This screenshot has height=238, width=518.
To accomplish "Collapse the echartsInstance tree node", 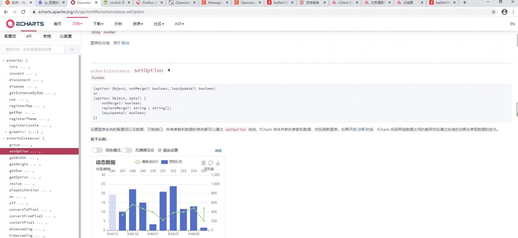I will tap(3, 138).
